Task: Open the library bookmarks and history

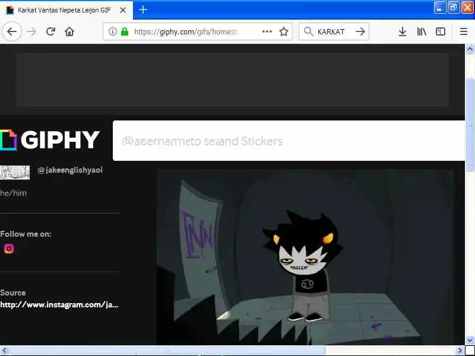Action: point(422,31)
